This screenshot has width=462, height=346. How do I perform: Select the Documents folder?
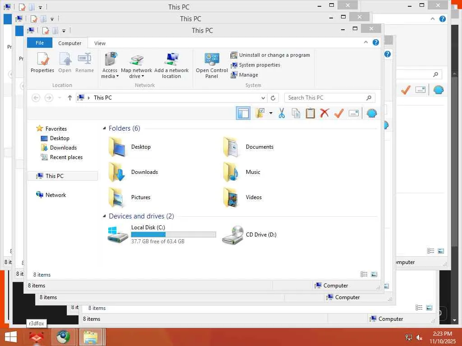pos(248,147)
